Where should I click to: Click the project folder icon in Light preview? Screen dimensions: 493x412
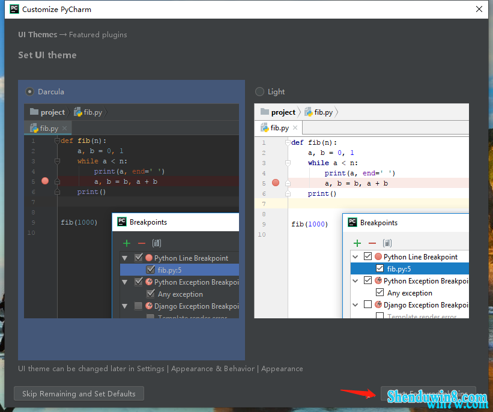point(265,112)
